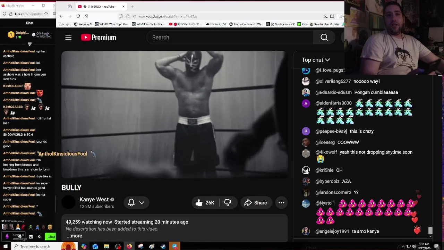The height and width of the screenshot is (250, 444).
Task: Expand the Top chat mode dropdown
Action: point(316,60)
